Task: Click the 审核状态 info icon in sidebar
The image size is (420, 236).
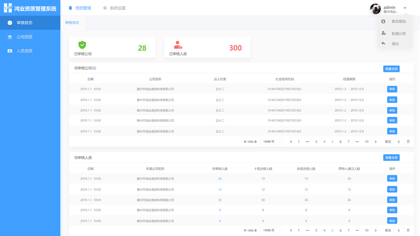Action: pos(10,23)
